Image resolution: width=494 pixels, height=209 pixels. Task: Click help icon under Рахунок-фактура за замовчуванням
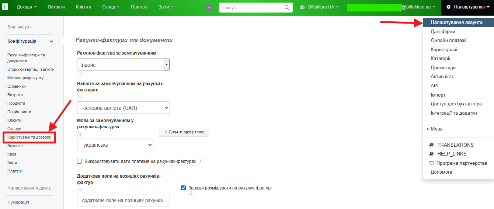80,74
